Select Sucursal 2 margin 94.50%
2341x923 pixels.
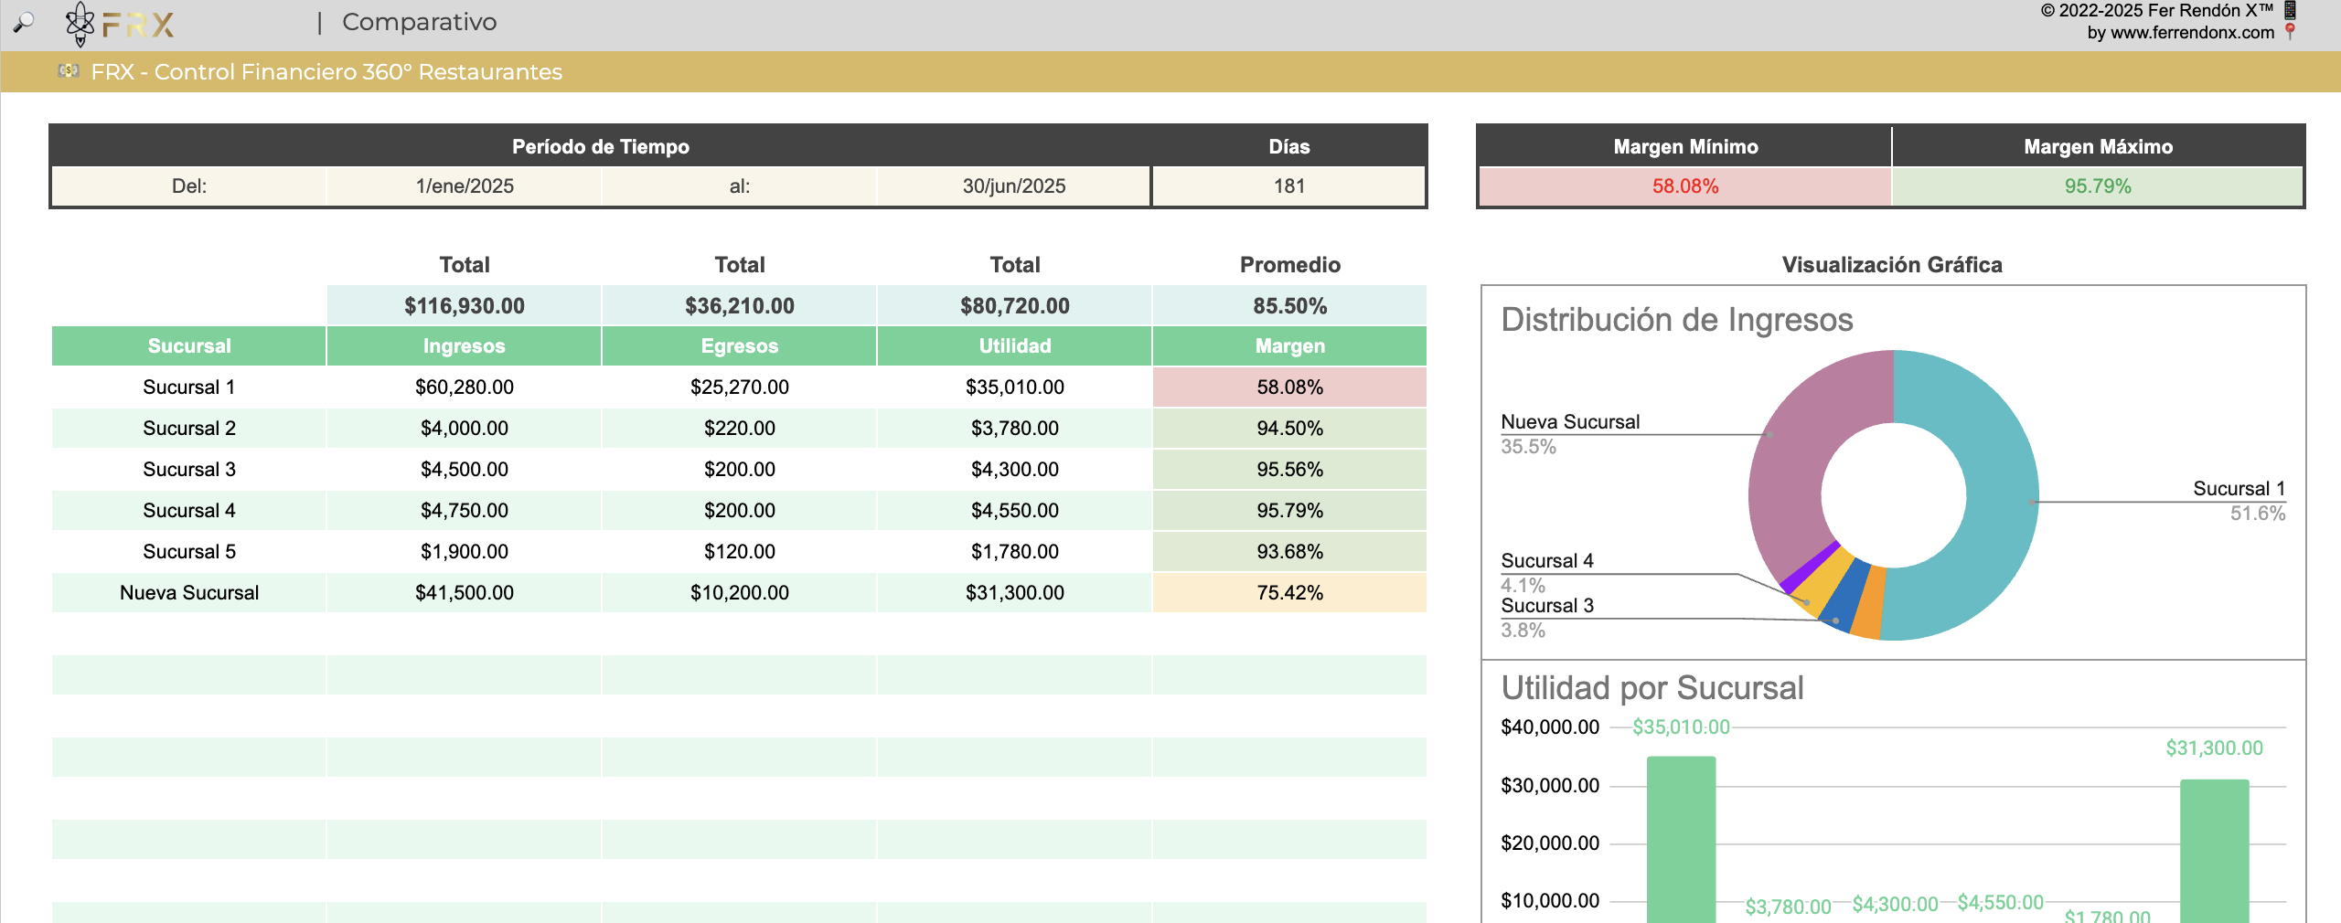coord(1289,429)
